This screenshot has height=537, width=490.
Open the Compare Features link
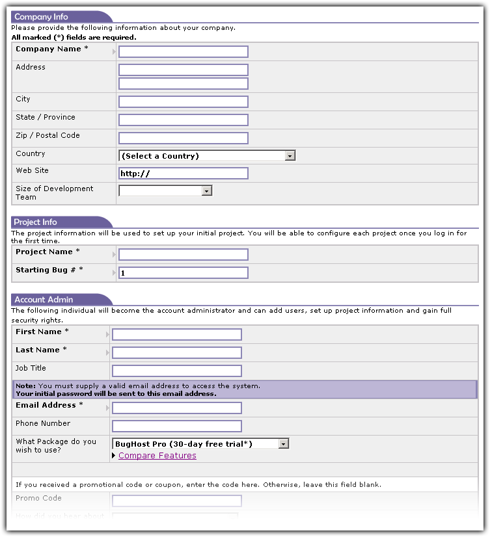point(157,456)
